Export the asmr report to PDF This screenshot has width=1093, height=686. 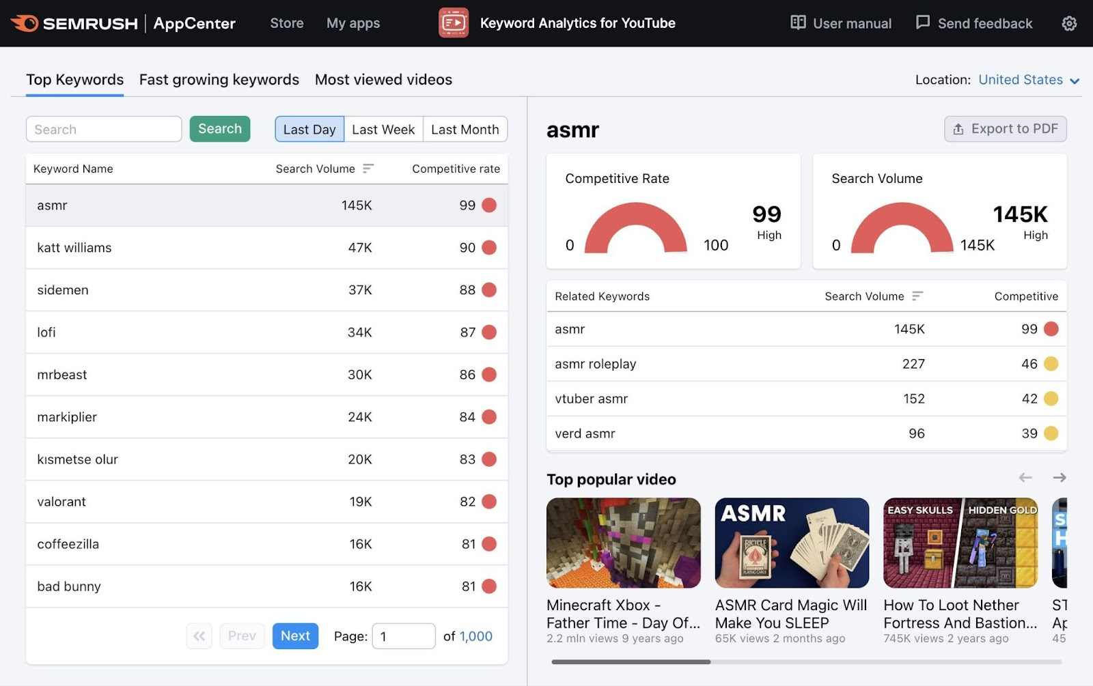pos(1006,129)
